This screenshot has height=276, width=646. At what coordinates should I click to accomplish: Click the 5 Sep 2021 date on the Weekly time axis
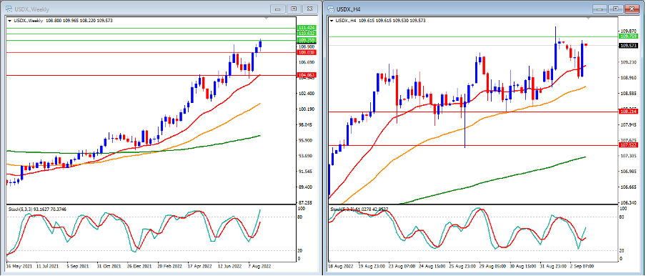coord(78,267)
